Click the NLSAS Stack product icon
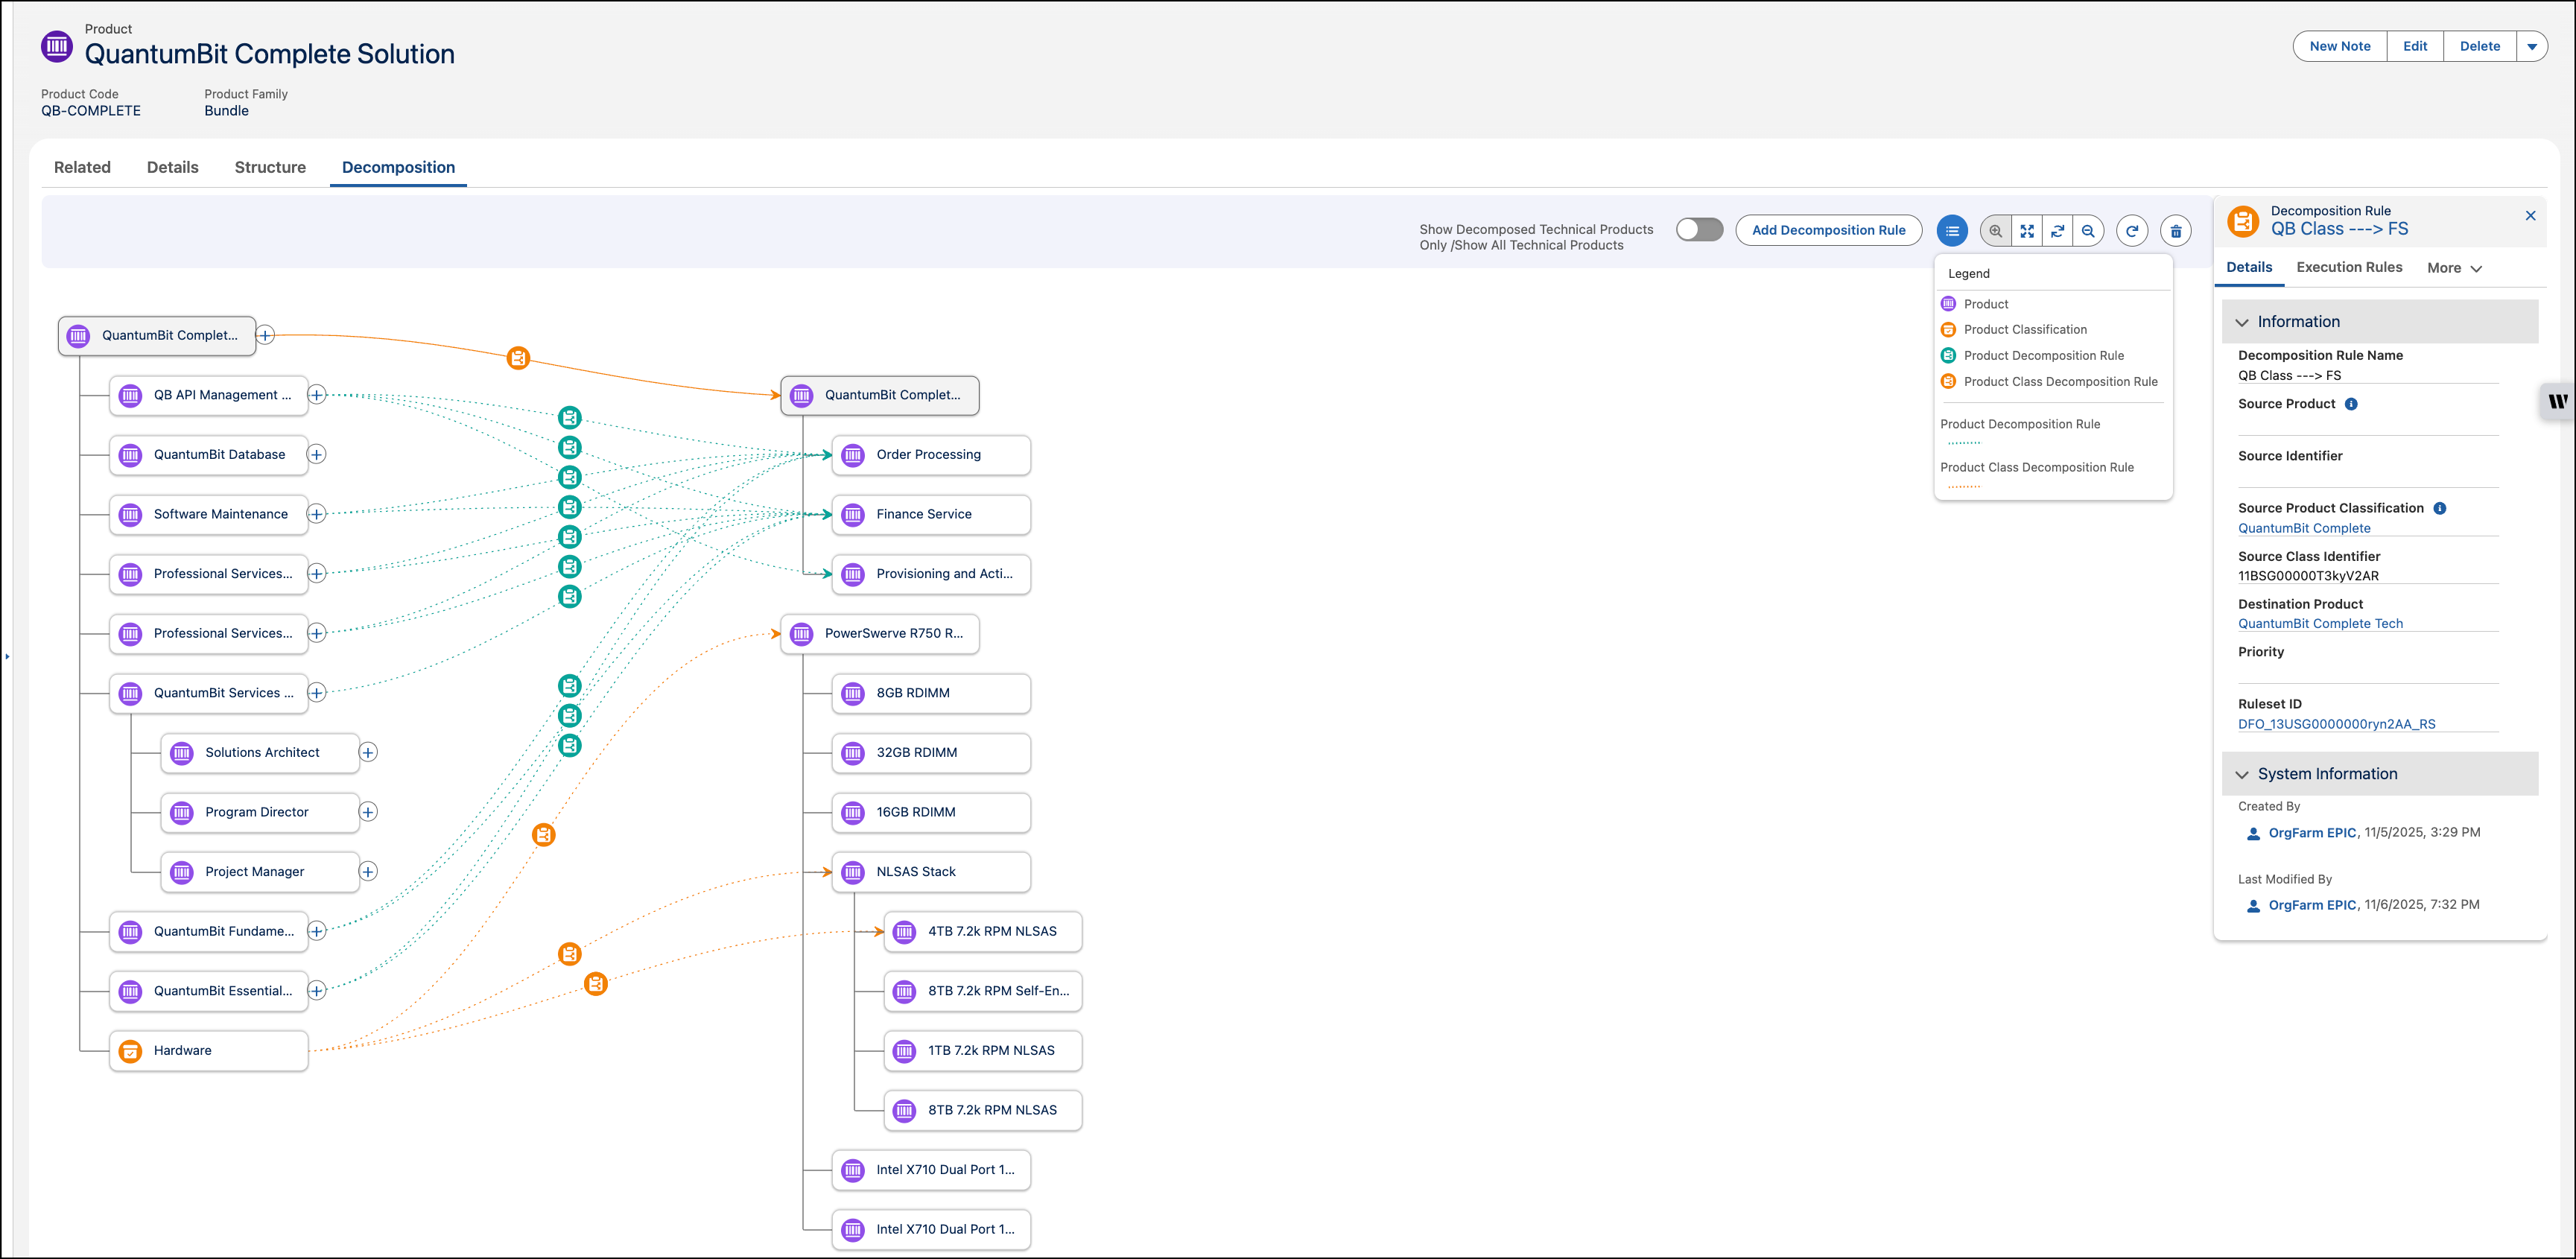2576x1259 pixels. [853, 872]
